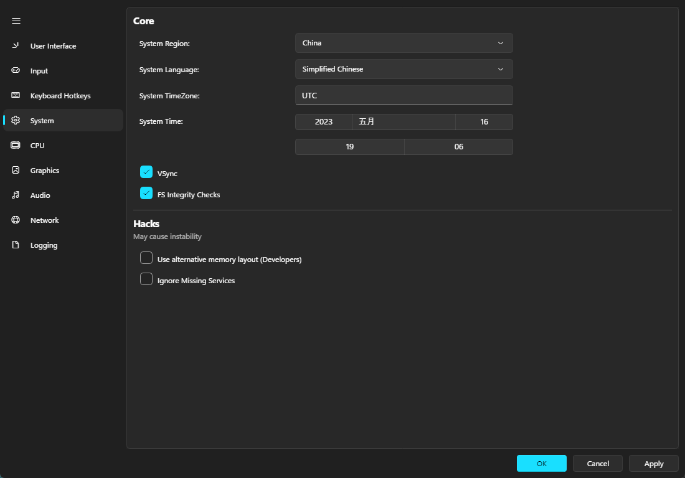
Task: Switch to Graphics settings
Action: 64,171
